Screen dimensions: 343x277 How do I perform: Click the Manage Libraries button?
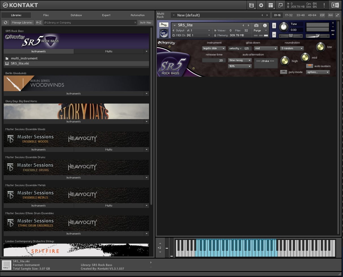(22, 22)
